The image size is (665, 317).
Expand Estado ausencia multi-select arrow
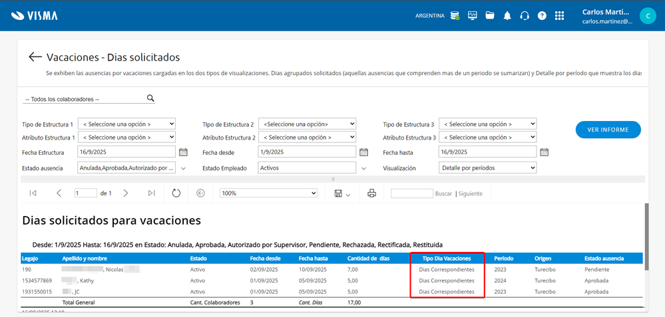(x=183, y=168)
